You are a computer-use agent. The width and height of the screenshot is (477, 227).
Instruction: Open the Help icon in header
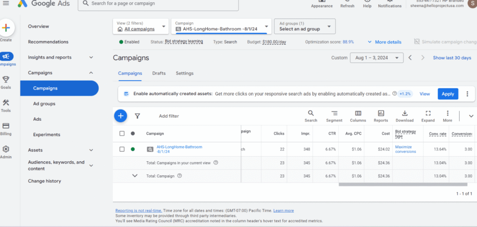[x=367, y=1]
